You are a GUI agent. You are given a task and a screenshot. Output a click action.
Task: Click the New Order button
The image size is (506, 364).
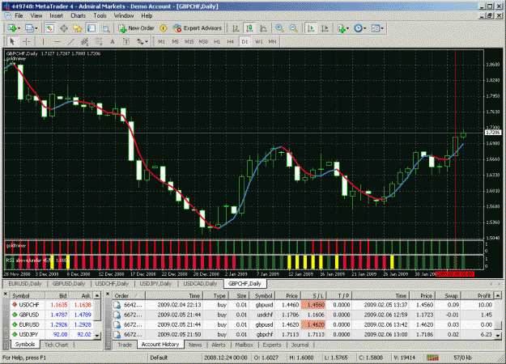tap(137, 28)
